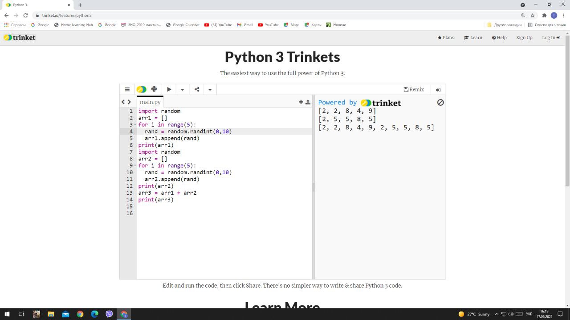This screenshot has height=320, width=570.
Task: Open the Gmail bookmark
Action: point(245,25)
